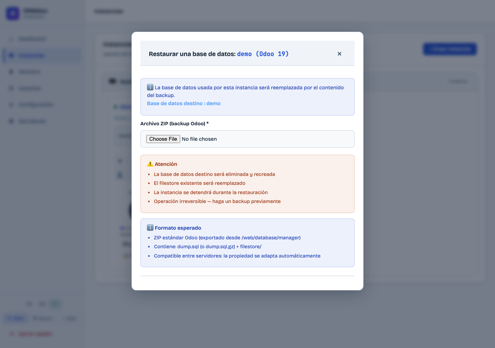
Task: Click 'La base de datos destino será eliminada y recreada'
Action: pos(214,174)
